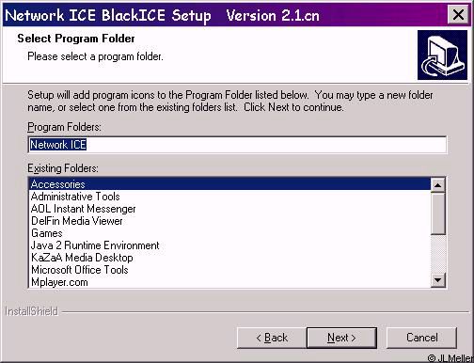The height and width of the screenshot is (363, 474).
Task: Close the BlackICE Setup window
Action: [x=458, y=14]
